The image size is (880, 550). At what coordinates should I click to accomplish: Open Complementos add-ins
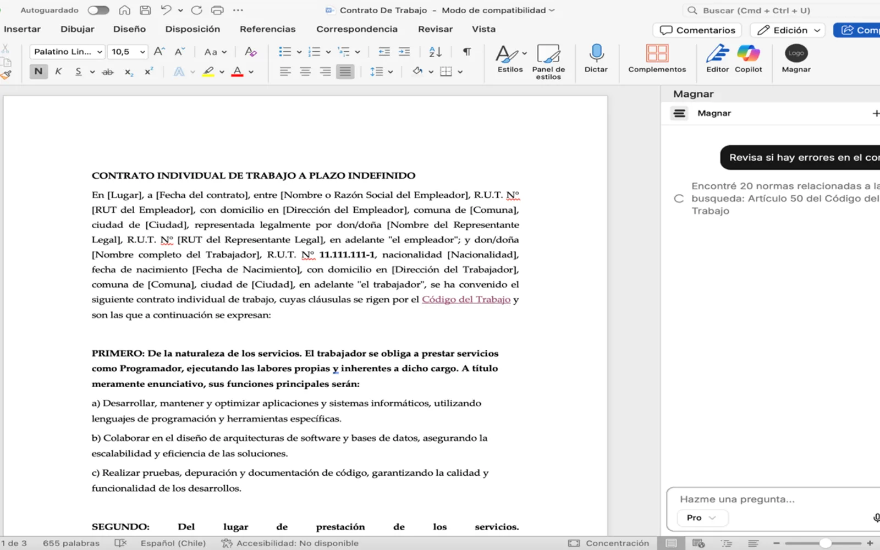(x=657, y=58)
